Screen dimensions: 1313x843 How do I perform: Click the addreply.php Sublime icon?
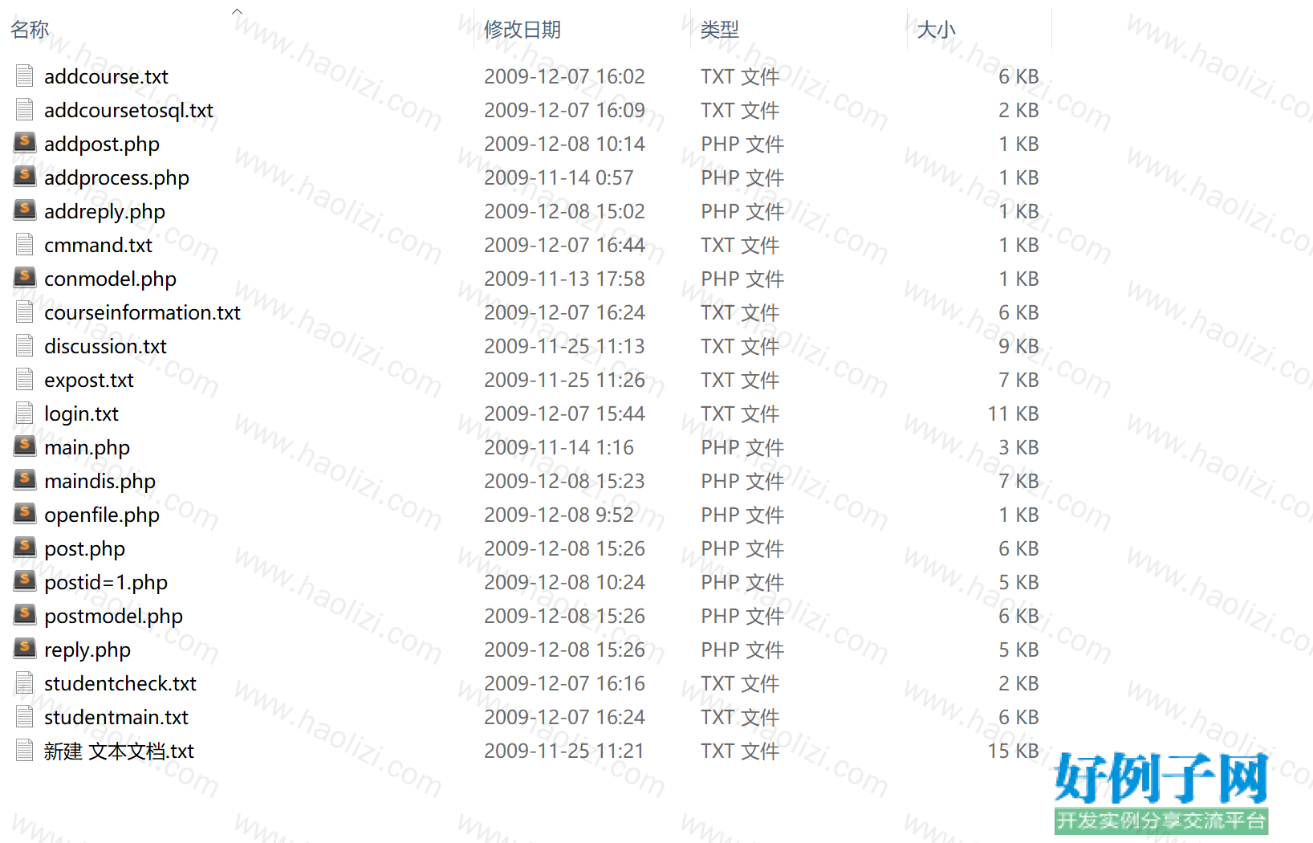pos(25,210)
